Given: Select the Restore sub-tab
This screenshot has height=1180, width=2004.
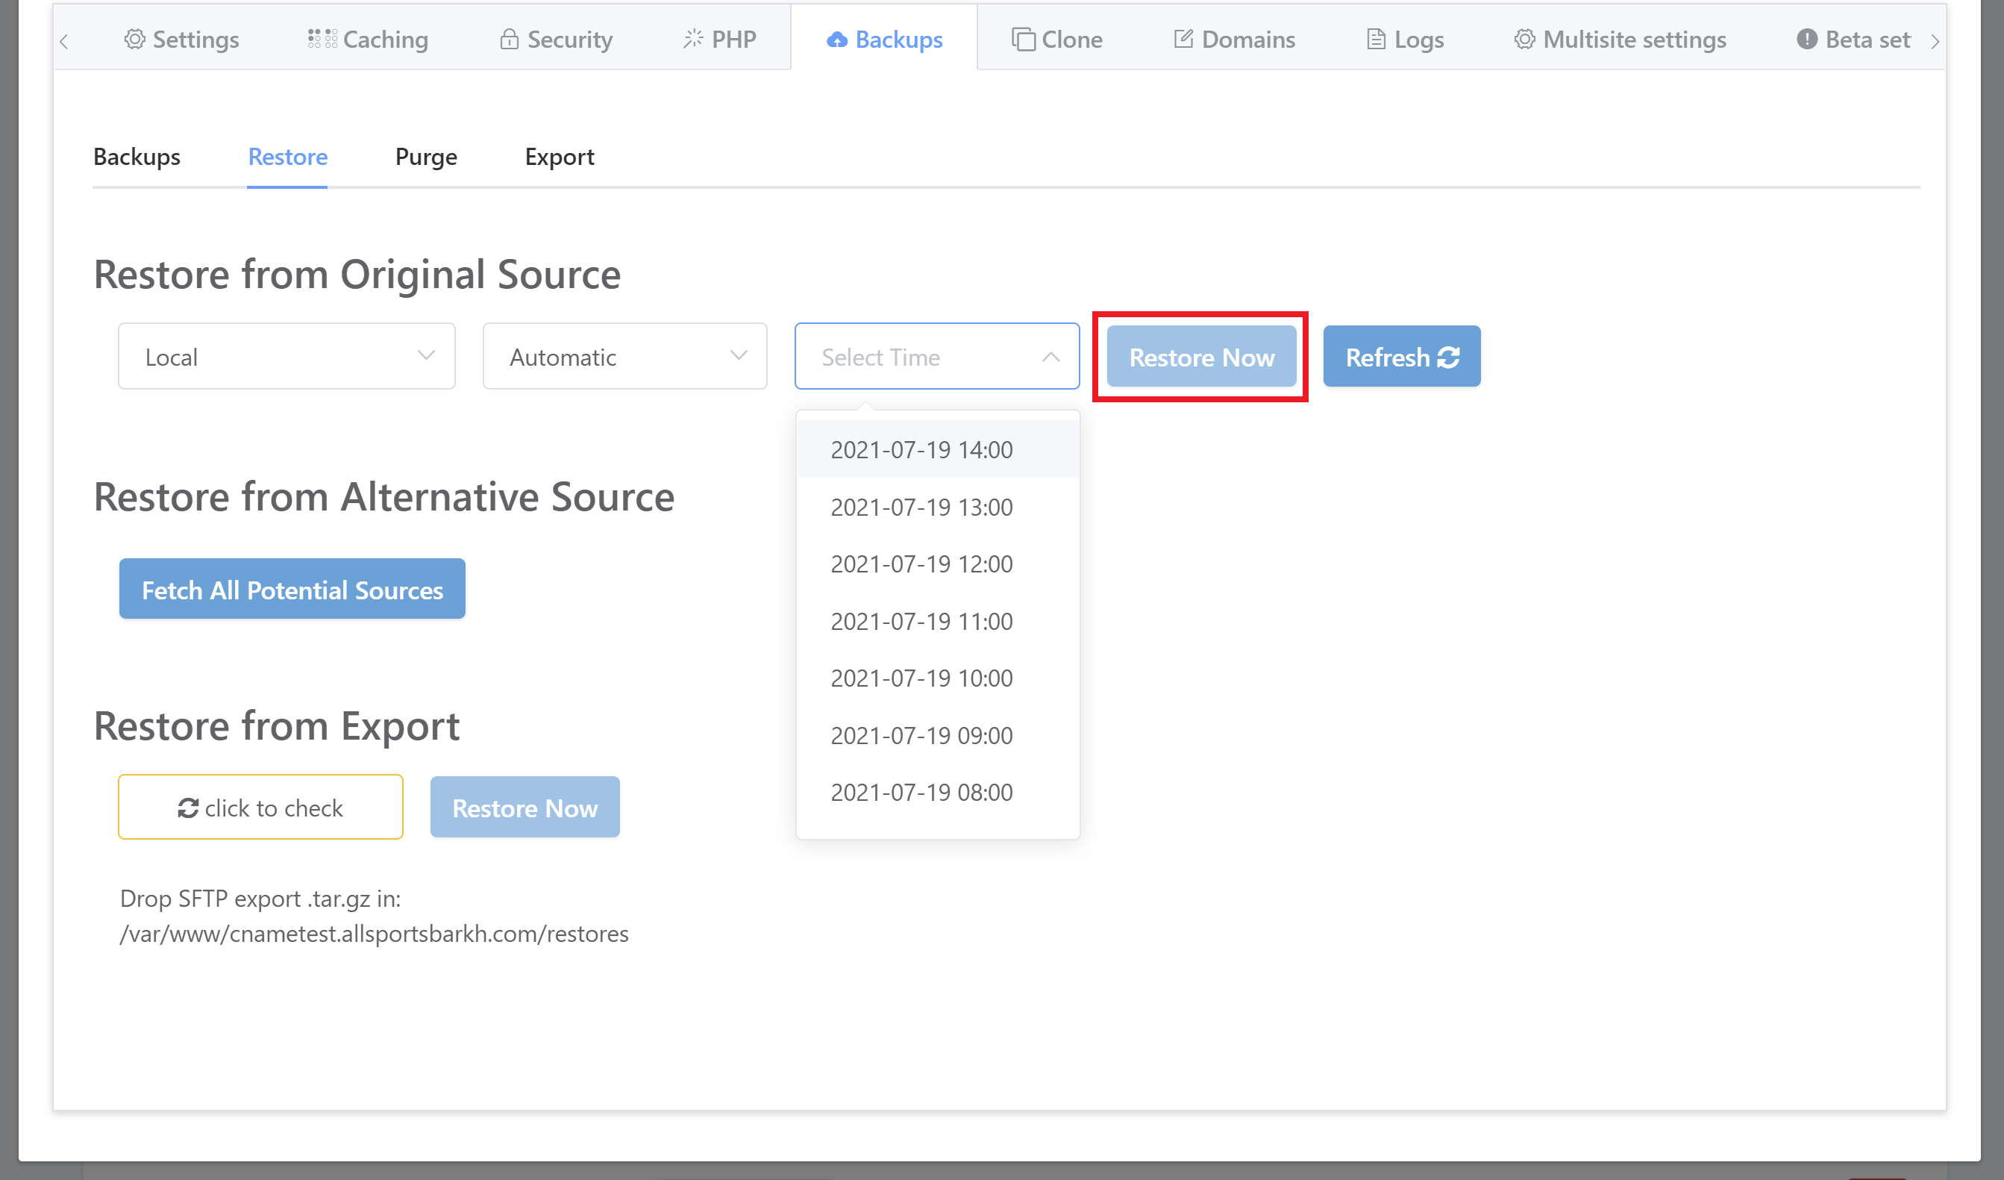Looking at the screenshot, I should pyautogui.click(x=287, y=157).
